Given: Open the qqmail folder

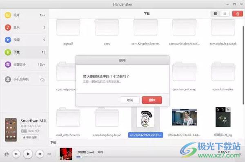Looking at the screenshot, I should point(68,32).
